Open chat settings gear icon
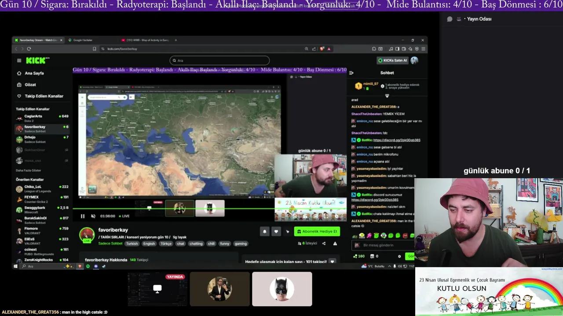The height and width of the screenshot is (316, 563). coord(399,256)
